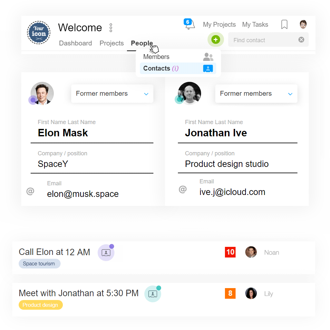330x330 pixels.
Task: Open My Projects
Action: [219, 24]
